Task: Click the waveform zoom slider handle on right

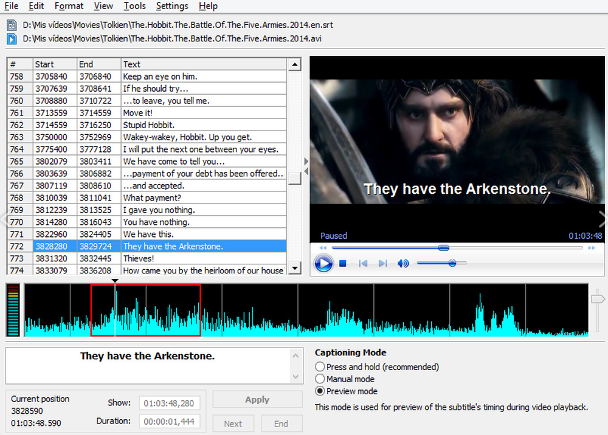Action: click(598, 299)
